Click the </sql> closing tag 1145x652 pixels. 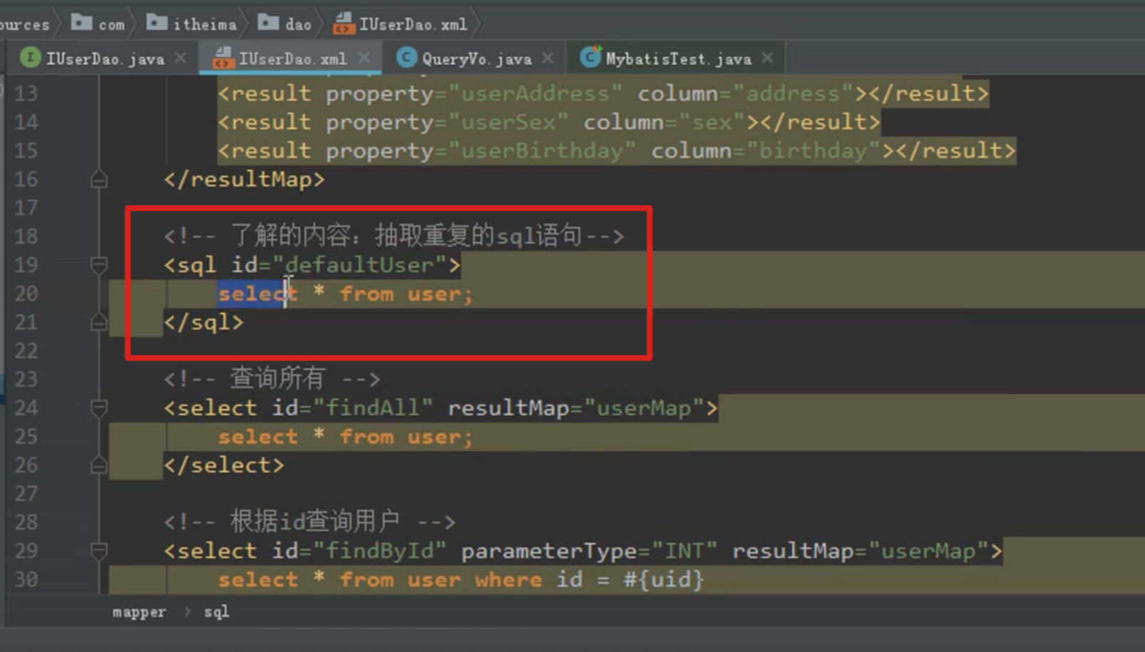(x=203, y=322)
